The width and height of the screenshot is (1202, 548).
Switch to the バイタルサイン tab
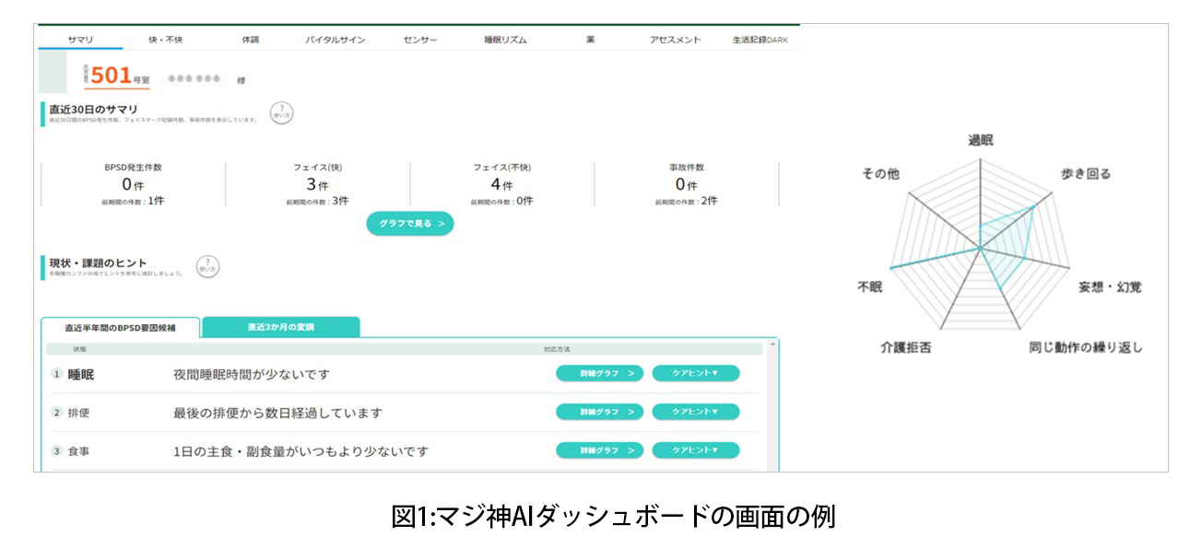pos(334,40)
